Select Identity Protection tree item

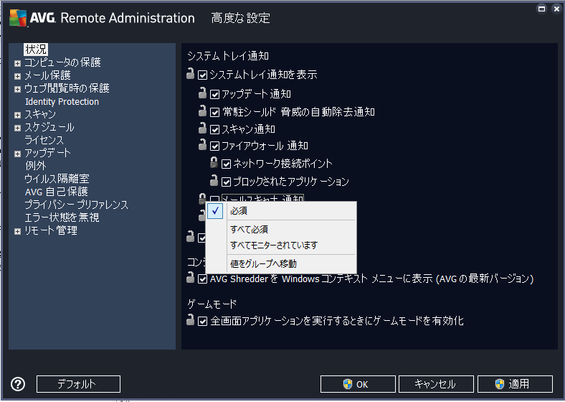pyautogui.click(x=62, y=102)
